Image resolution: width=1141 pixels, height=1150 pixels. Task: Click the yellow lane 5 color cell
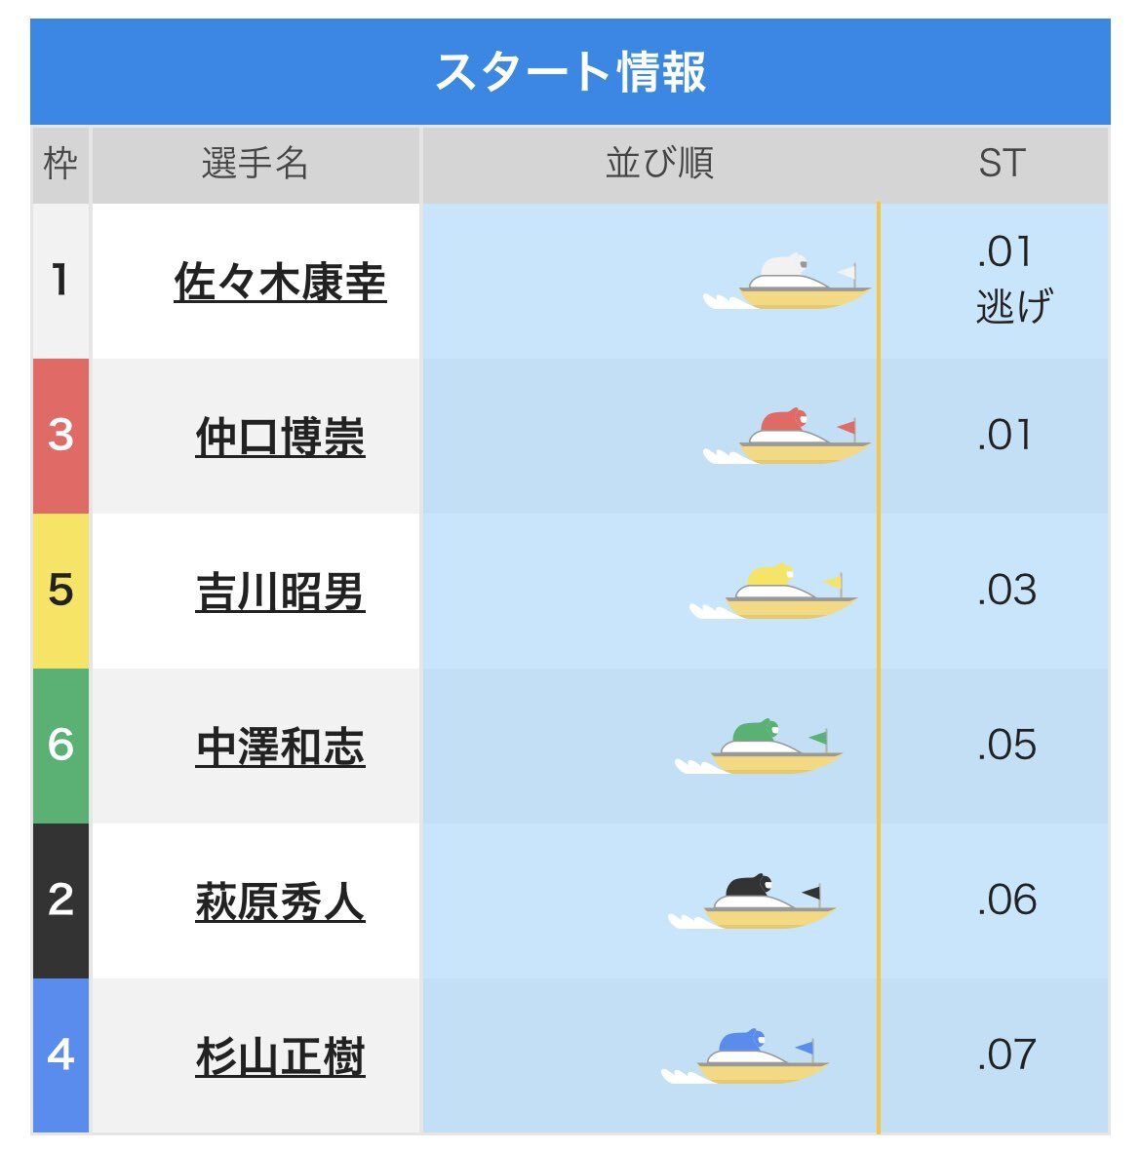pyautogui.click(x=60, y=592)
